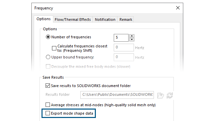Screen dimensions: 216x121
Task: Click the Frequency Shift Hertz field
Action: coord(124,47)
